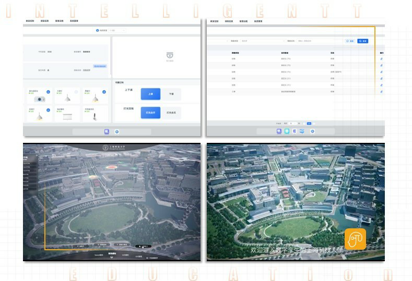Viewport: 412px width, 281px height.
Task: Open the classroom selection dropdown at top
Action: pyautogui.click(x=116, y=30)
